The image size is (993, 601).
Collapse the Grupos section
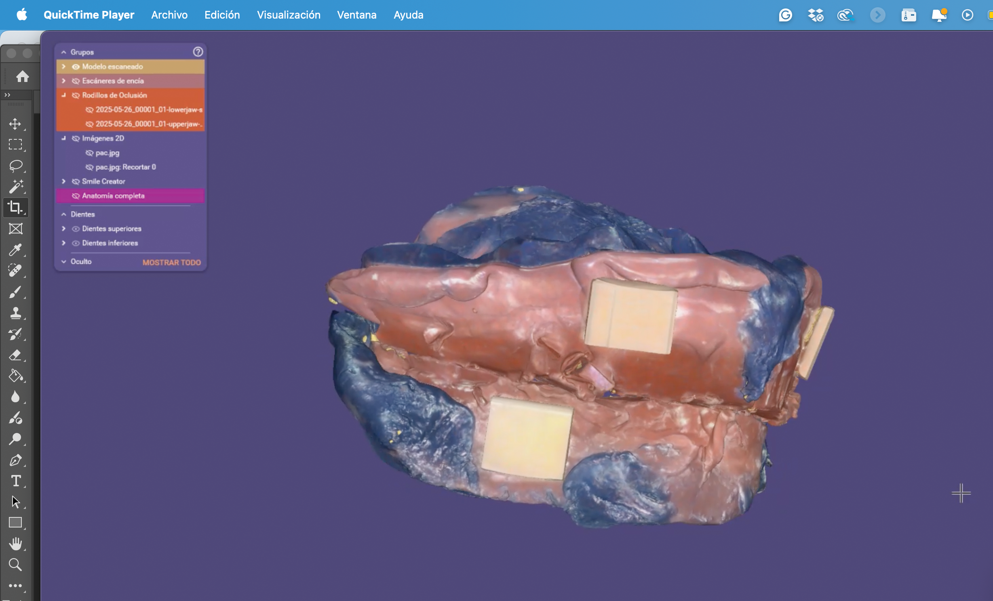click(x=63, y=52)
